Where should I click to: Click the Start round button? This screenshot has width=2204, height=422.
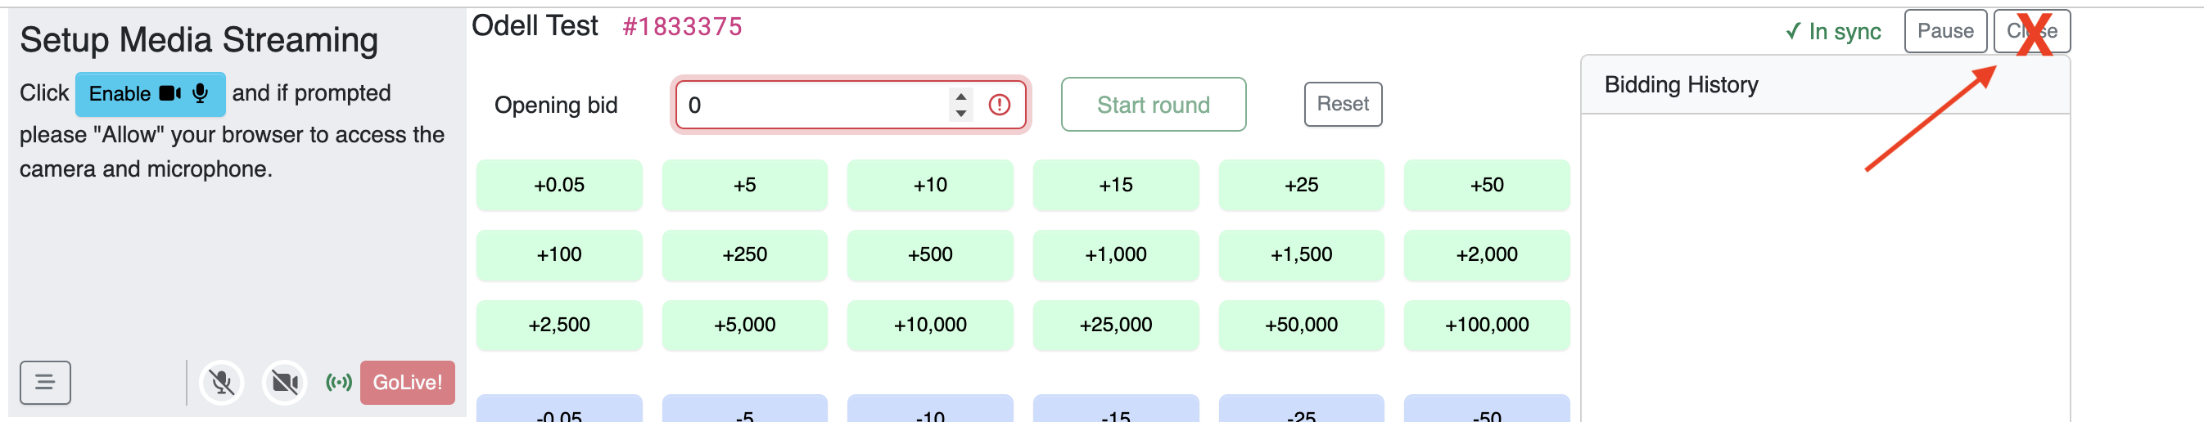coord(1154,104)
